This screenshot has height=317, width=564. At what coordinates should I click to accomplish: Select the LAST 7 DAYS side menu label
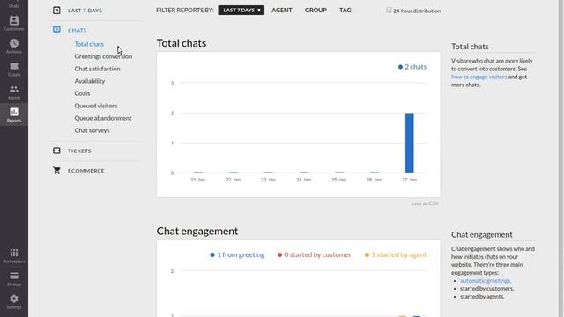pyautogui.click(x=85, y=11)
